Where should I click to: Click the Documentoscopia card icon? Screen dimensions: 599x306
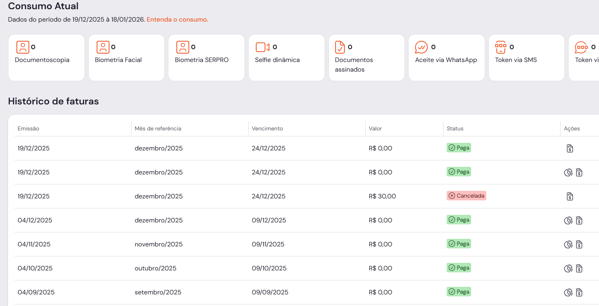[22, 47]
